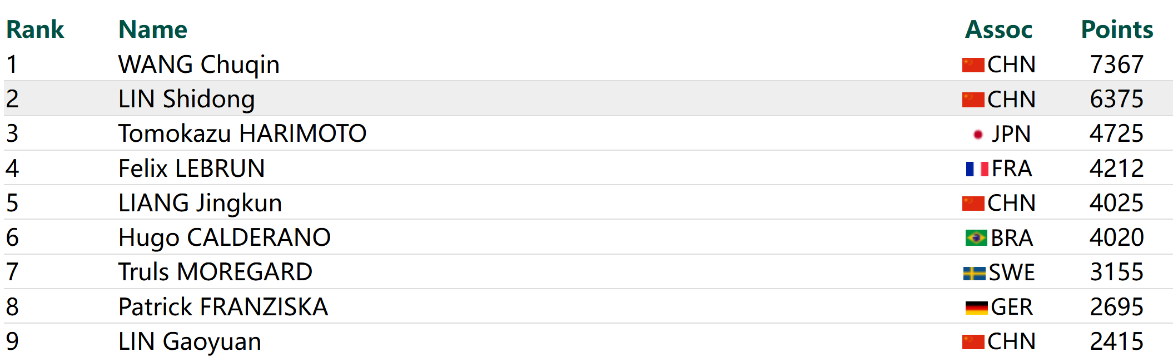
Task: Click Patrick FRANZISKA's name
Action: pos(223,307)
